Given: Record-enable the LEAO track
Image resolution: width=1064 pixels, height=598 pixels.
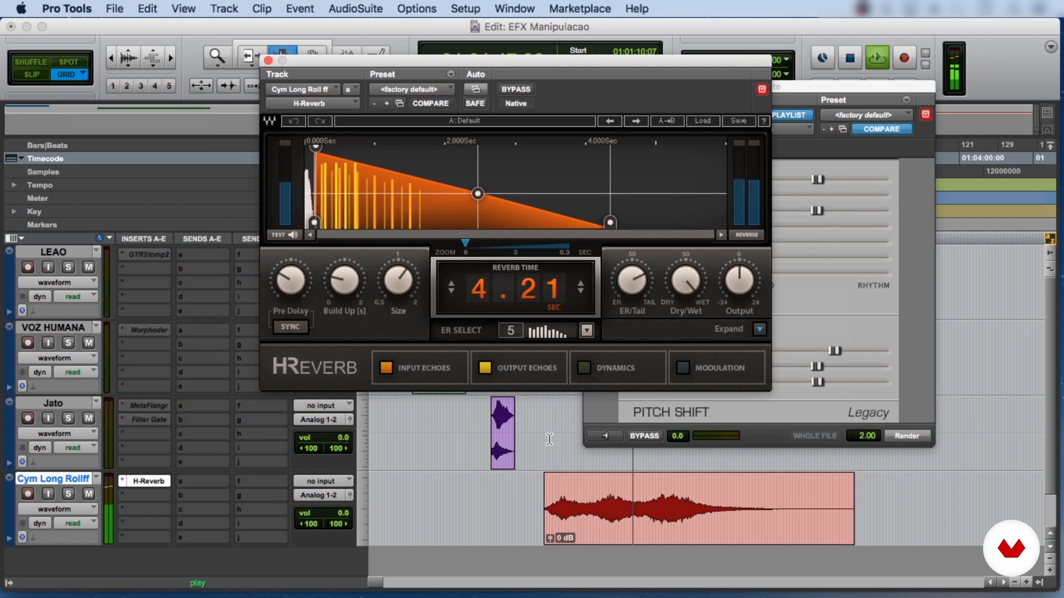Looking at the screenshot, I should tap(28, 267).
